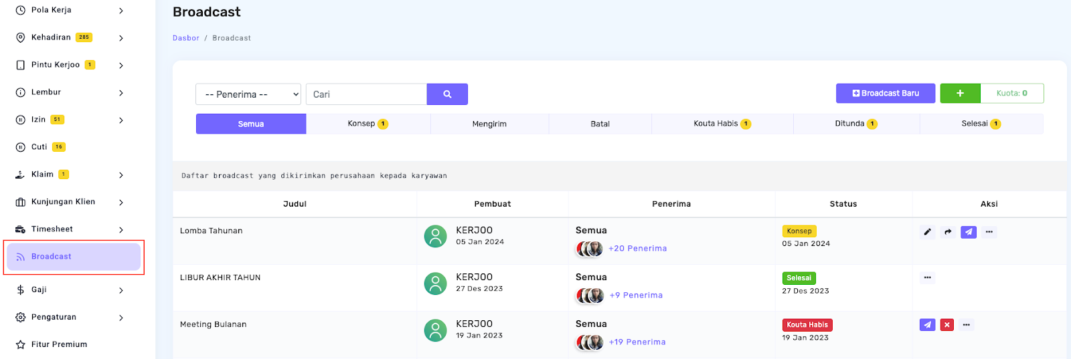Open more options for LIBUR AKHIR TAHUN

[x=927, y=277]
